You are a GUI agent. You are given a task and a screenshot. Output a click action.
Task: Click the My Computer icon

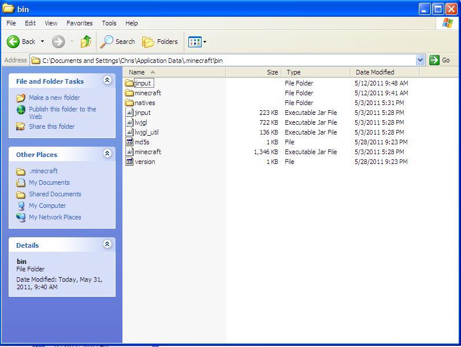click(x=21, y=206)
